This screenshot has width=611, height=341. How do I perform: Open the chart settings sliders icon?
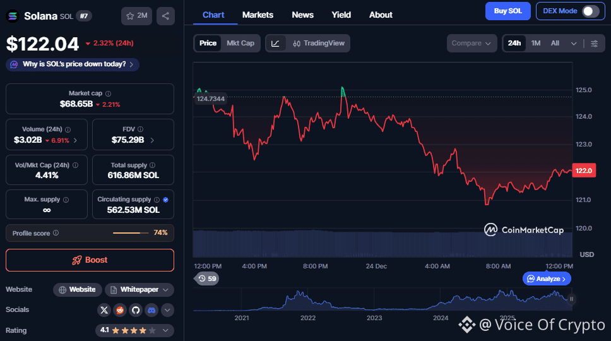[594, 43]
